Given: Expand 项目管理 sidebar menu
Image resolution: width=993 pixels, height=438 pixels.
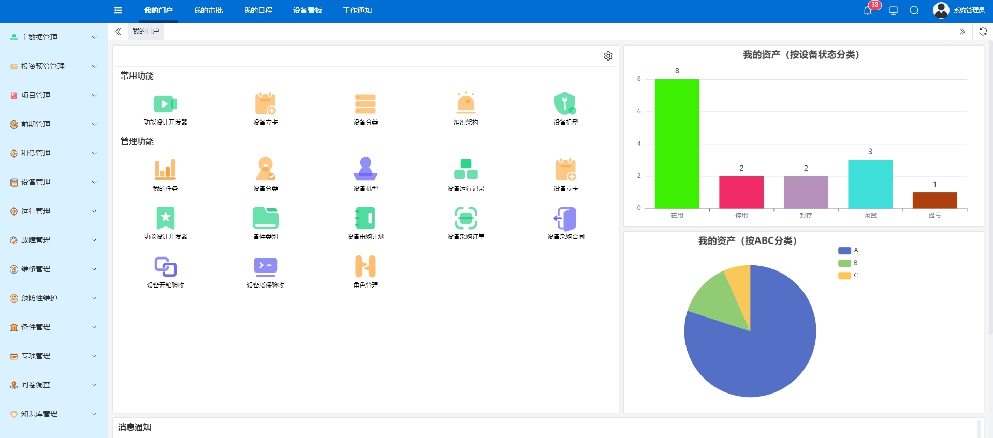Looking at the screenshot, I should pos(54,95).
